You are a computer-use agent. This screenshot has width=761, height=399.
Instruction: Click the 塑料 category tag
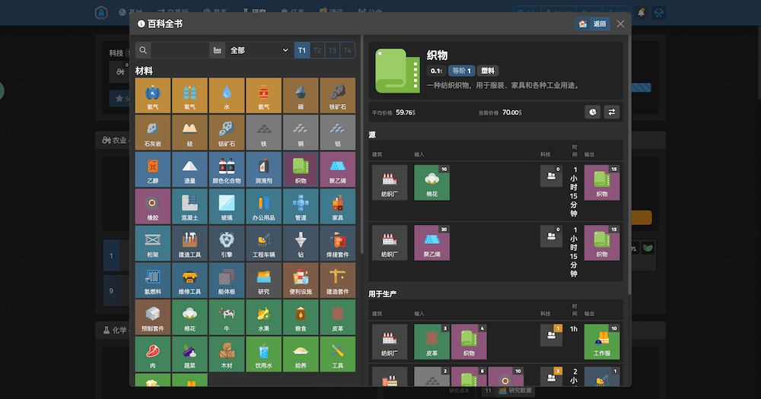coord(488,71)
